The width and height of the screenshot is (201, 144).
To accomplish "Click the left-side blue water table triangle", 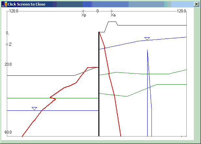I will pyautogui.click(x=34, y=108).
